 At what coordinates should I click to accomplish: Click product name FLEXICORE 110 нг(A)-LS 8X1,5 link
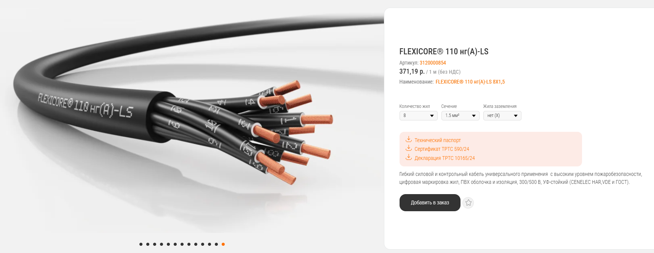pos(470,82)
